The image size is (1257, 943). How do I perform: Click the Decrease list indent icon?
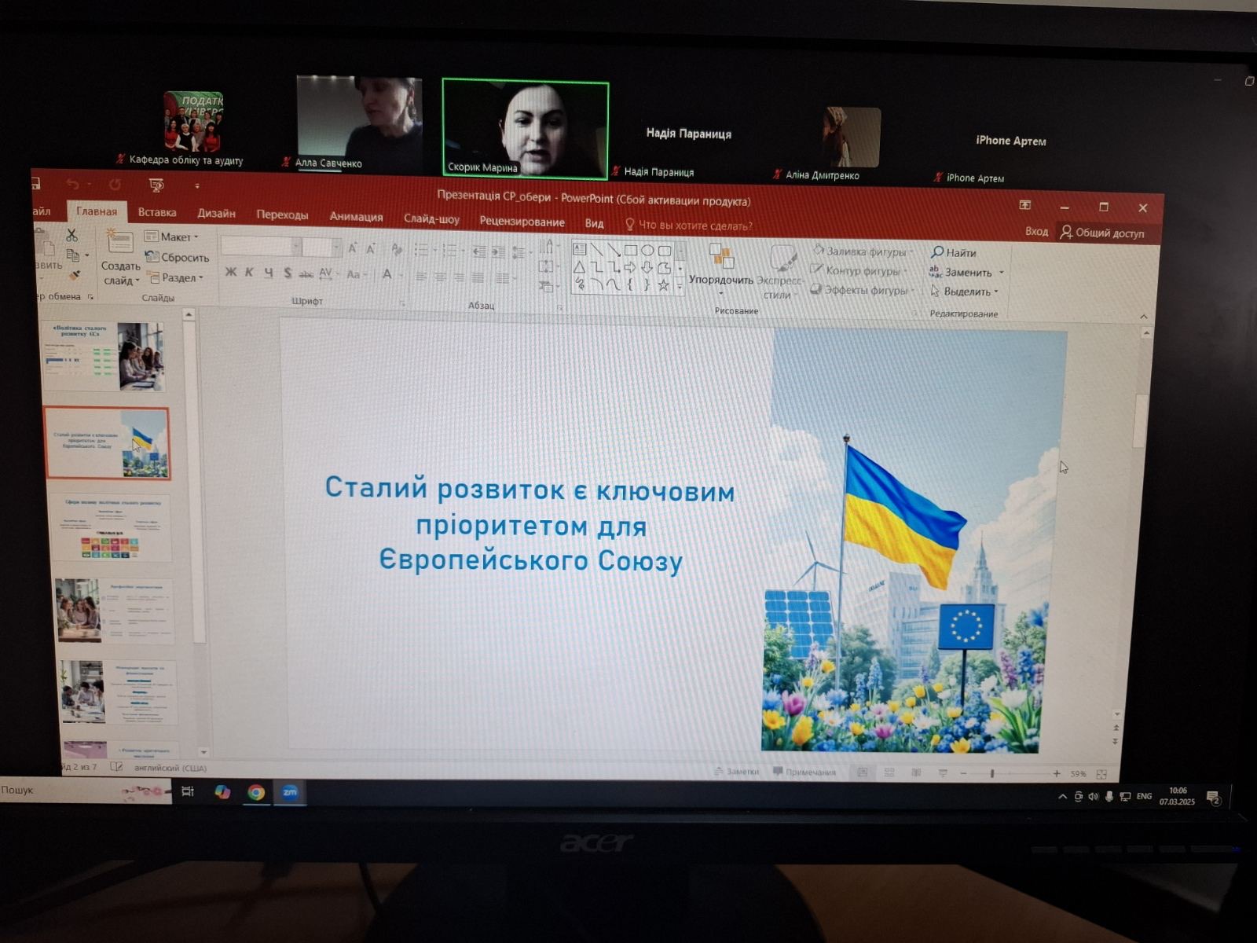coord(478,251)
